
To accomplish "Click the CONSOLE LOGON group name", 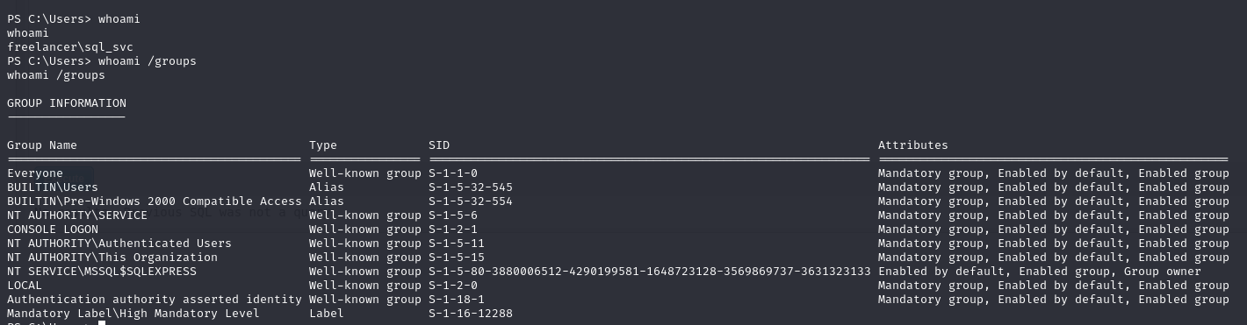I will pos(53,230).
